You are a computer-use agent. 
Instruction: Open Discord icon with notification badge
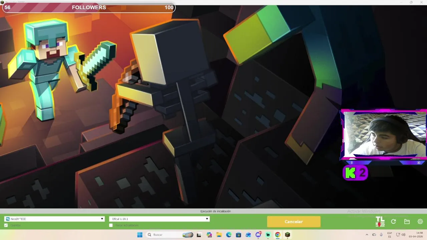(x=258, y=235)
